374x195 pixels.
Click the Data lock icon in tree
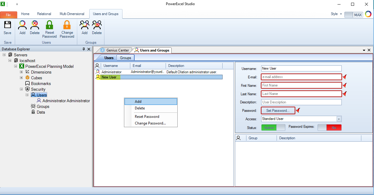pyautogui.click(x=33, y=112)
